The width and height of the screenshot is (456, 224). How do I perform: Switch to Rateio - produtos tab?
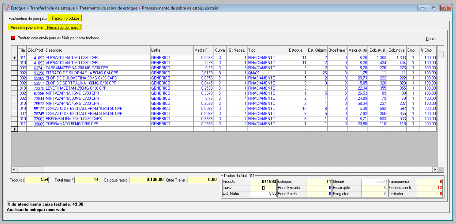point(65,18)
